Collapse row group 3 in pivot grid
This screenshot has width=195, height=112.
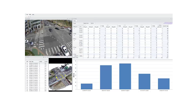tap(73, 40)
